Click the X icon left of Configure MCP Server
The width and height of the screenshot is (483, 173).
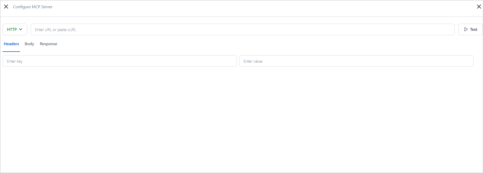(x=6, y=7)
